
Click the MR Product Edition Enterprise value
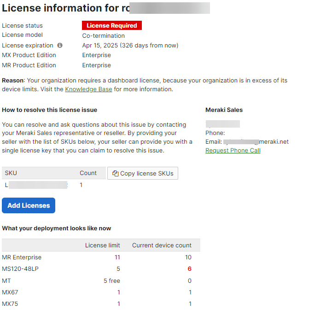click(x=97, y=65)
